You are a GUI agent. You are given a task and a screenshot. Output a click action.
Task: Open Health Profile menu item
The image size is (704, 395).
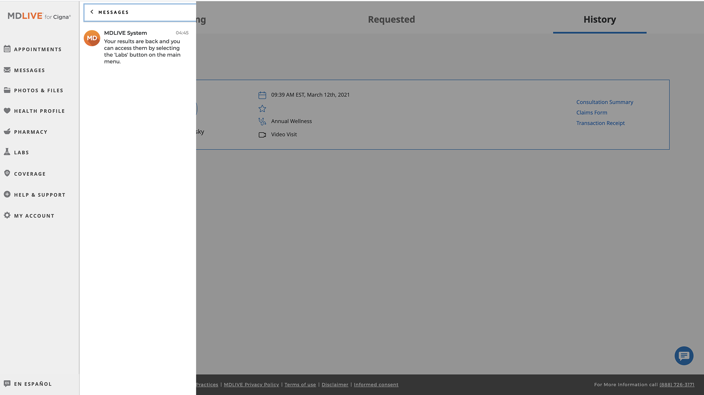pos(39,111)
